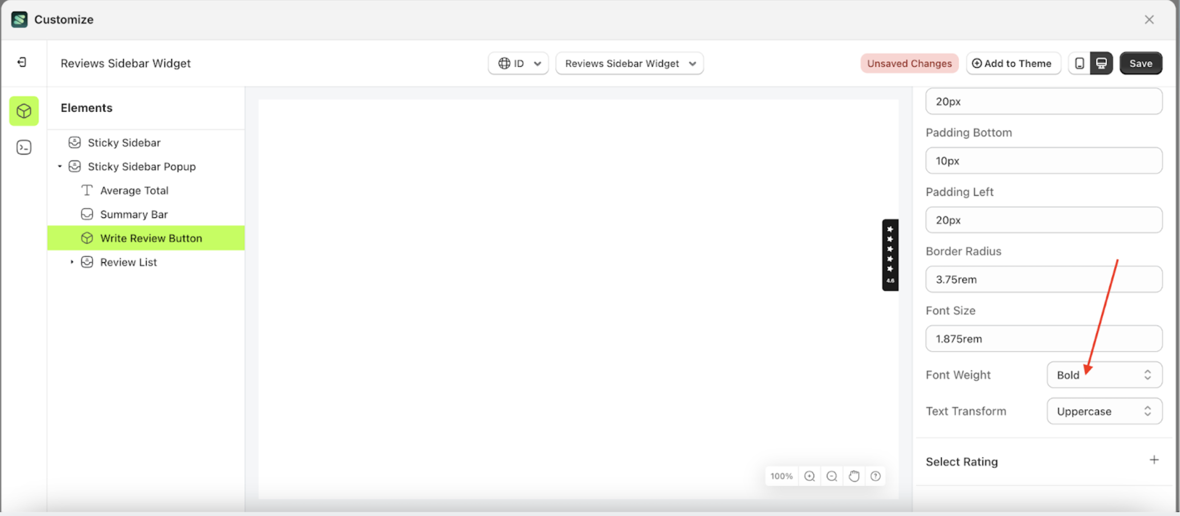
Task: Zoom in on the widget canvas
Action: (809, 476)
